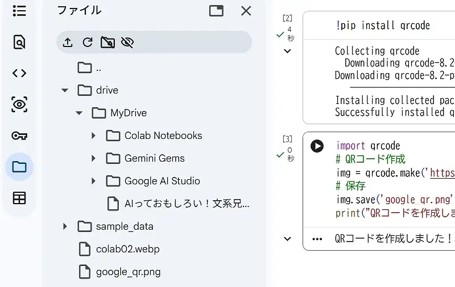Image resolution: width=455 pixels, height=287 pixels.
Task: Select the google_qr.png file
Action: tap(128, 272)
